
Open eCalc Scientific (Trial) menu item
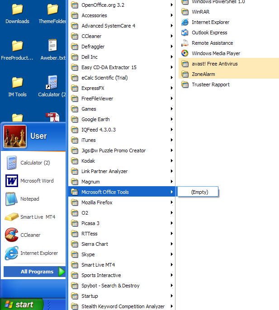[122, 78]
